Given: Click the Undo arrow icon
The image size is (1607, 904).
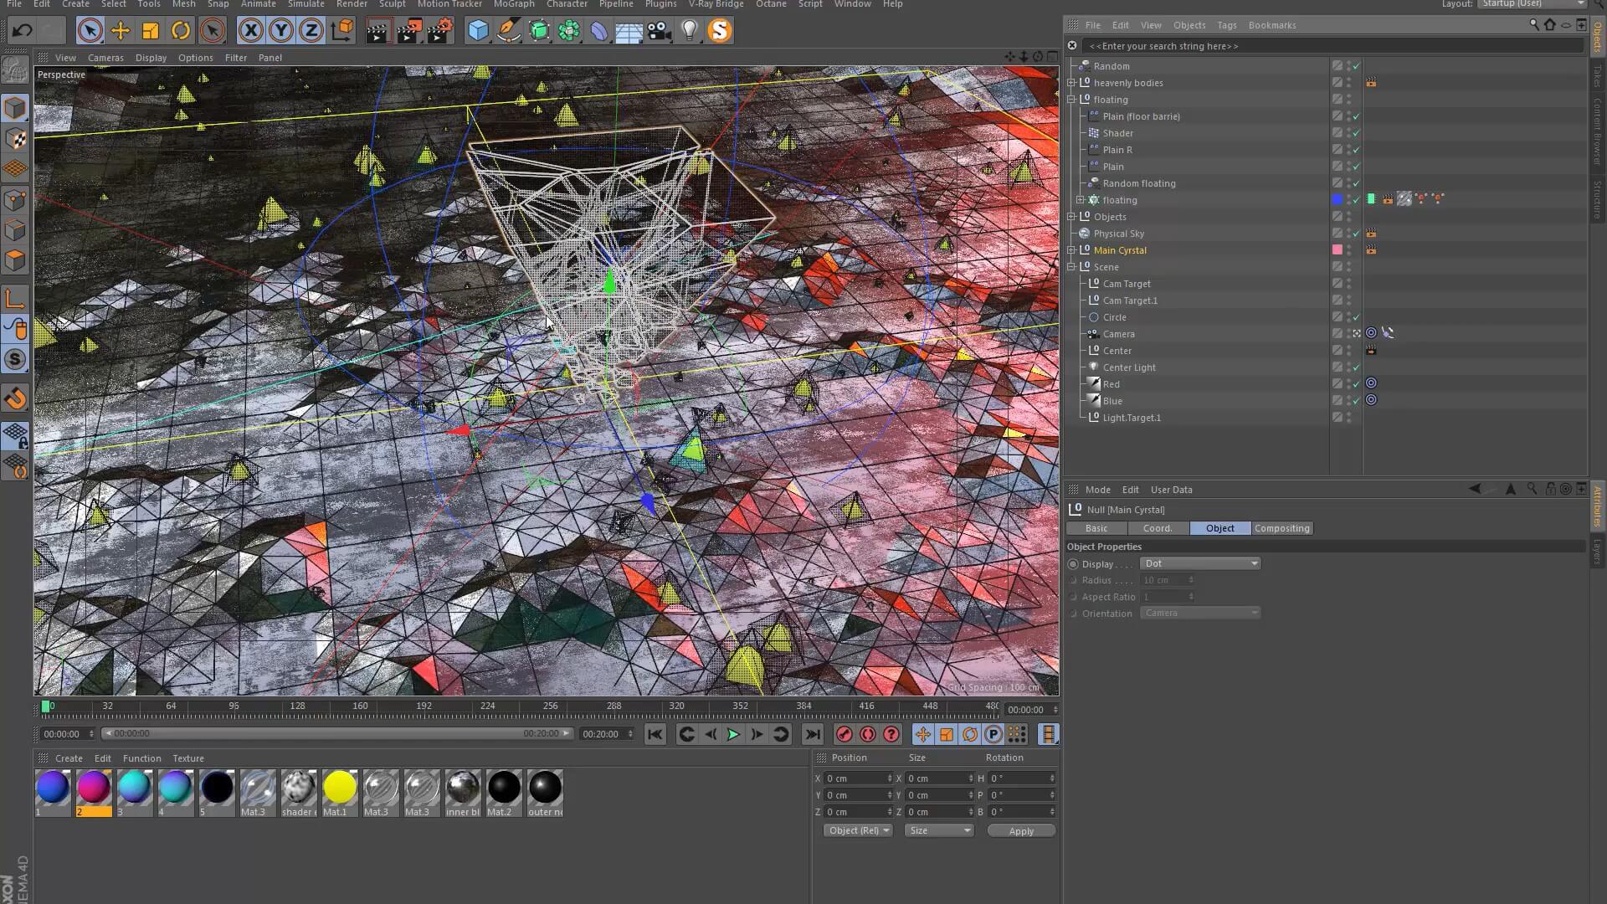Looking at the screenshot, I should point(22,31).
